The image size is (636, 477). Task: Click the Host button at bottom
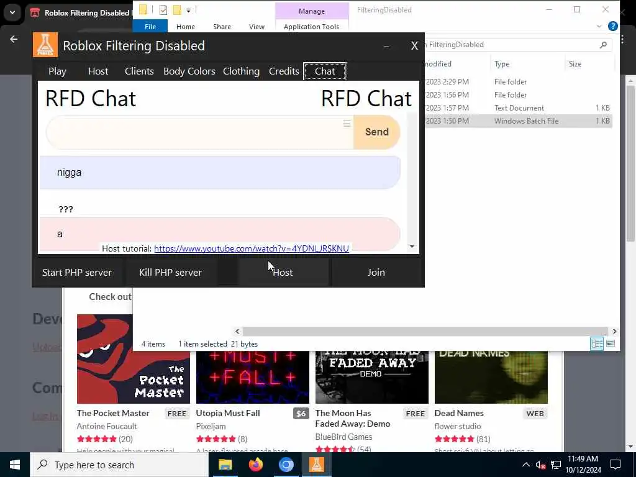(283, 273)
